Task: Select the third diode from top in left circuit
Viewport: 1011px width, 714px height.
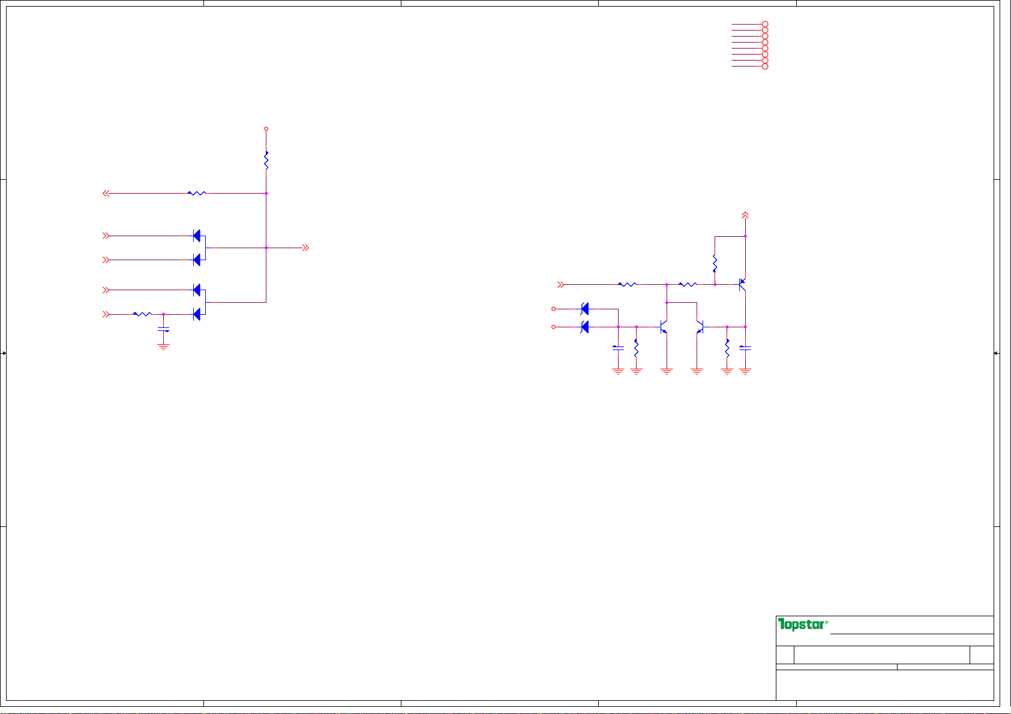Action: (x=196, y=290)
